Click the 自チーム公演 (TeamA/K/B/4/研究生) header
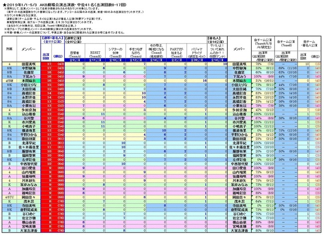 click(x=263, y=43)
